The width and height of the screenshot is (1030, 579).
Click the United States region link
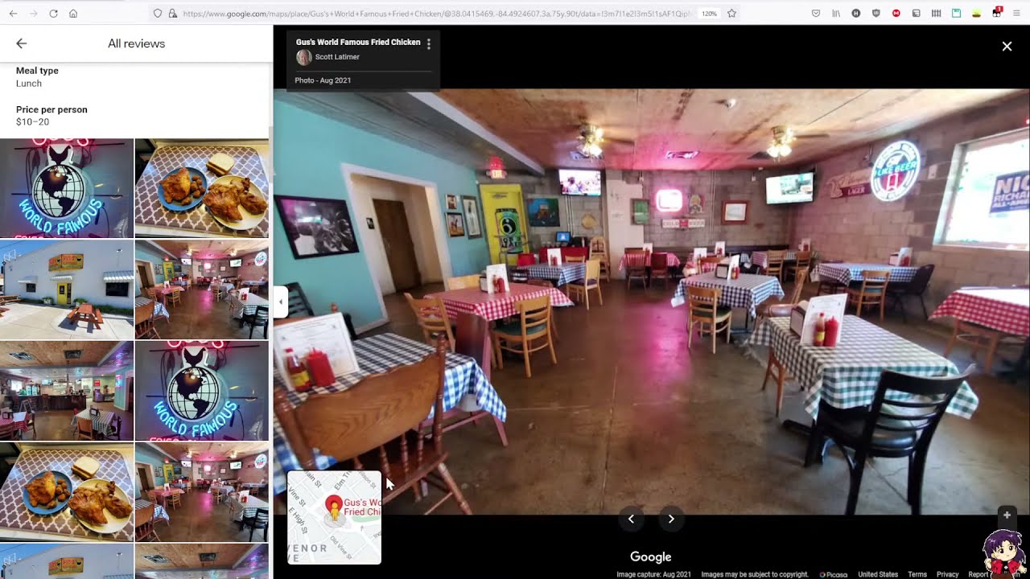pos(878,574)
